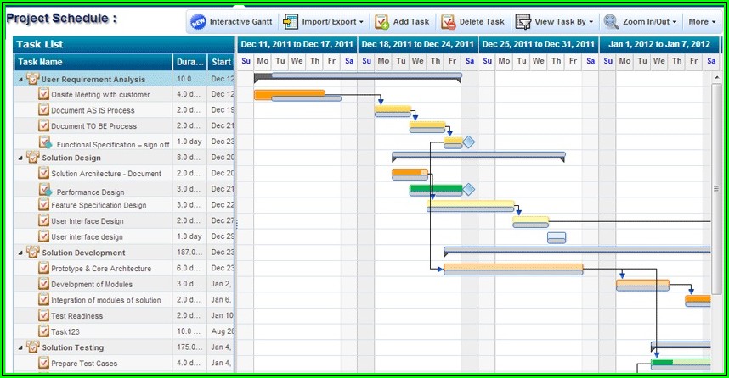Click the Performance Design milestone task icon
The width and height of the screenshot is (729, 378).
coord(45,189)
